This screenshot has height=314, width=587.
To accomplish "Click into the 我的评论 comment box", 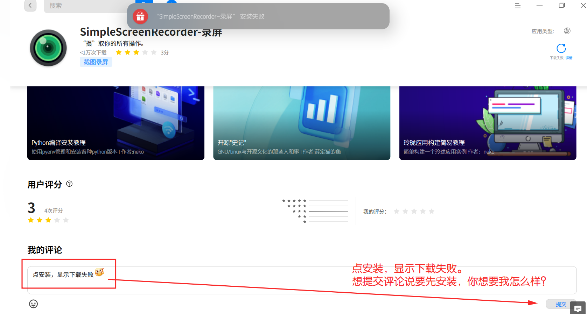I will point(302,280).
